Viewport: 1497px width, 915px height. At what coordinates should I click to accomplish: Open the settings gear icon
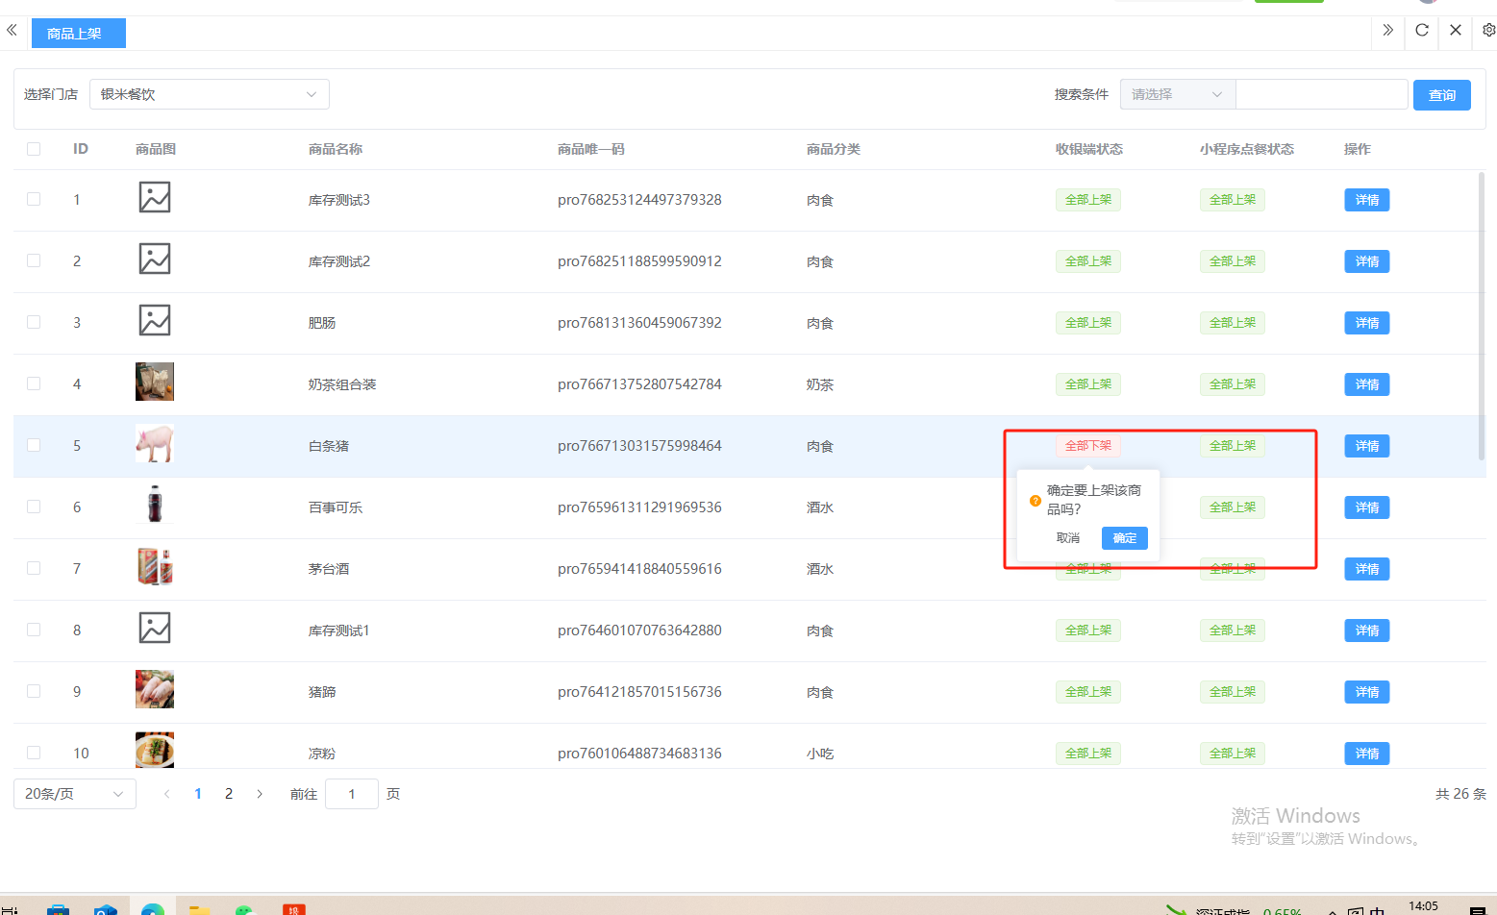coord(1488,31)
